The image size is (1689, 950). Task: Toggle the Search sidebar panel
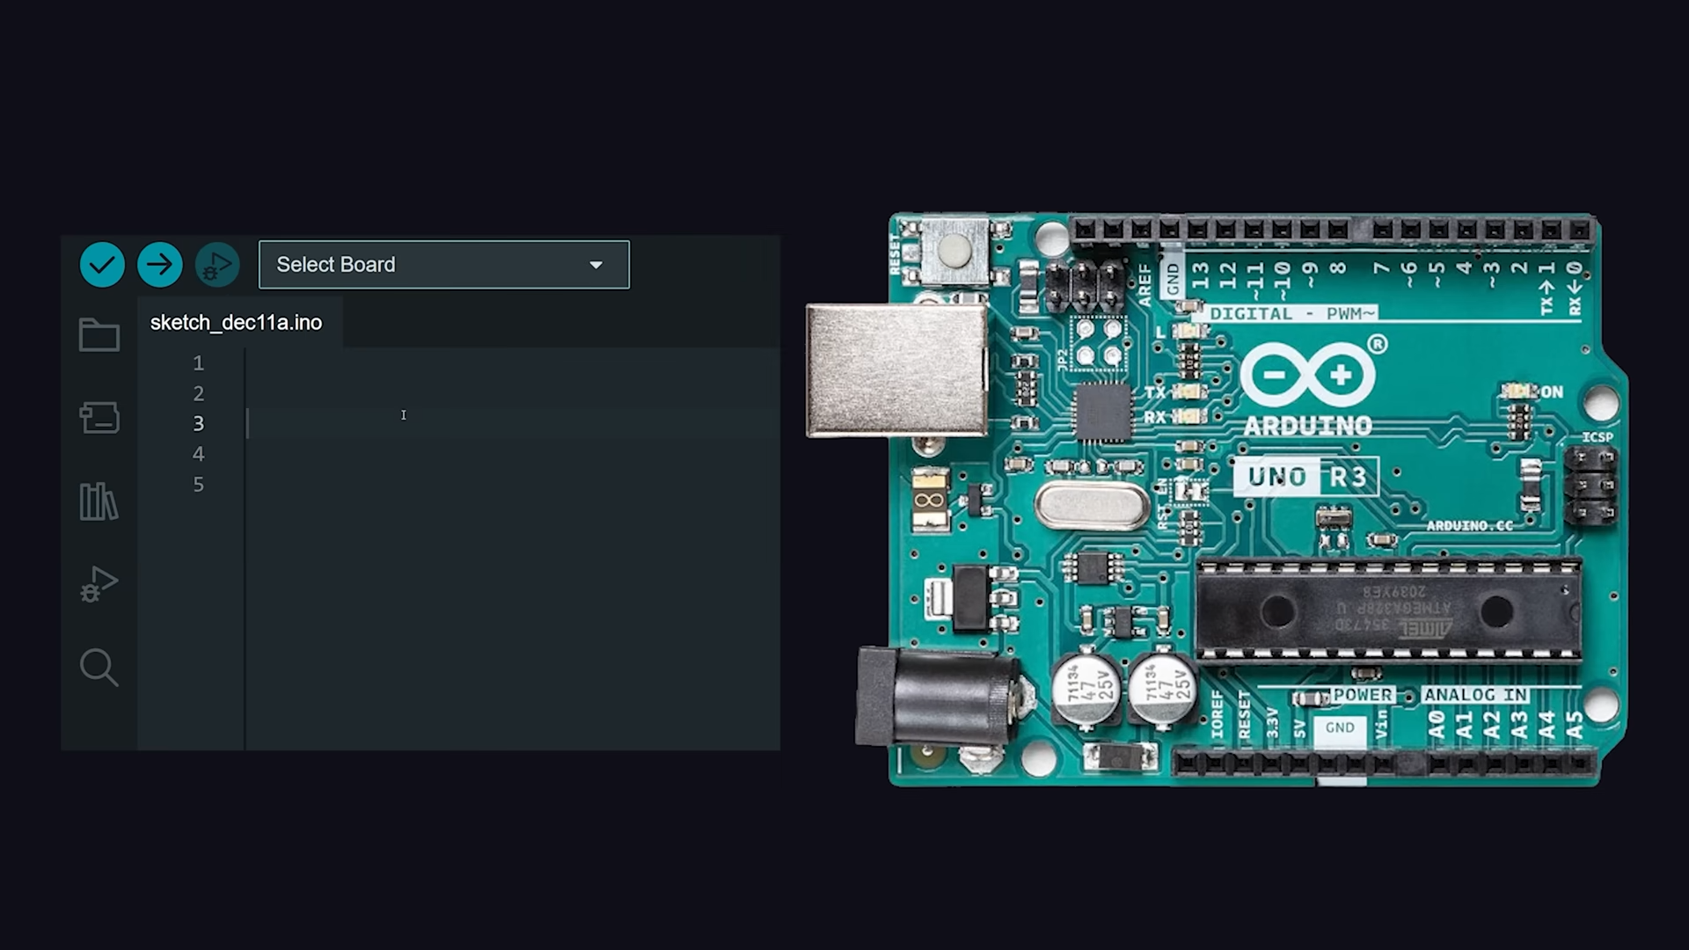pos(99,667)
